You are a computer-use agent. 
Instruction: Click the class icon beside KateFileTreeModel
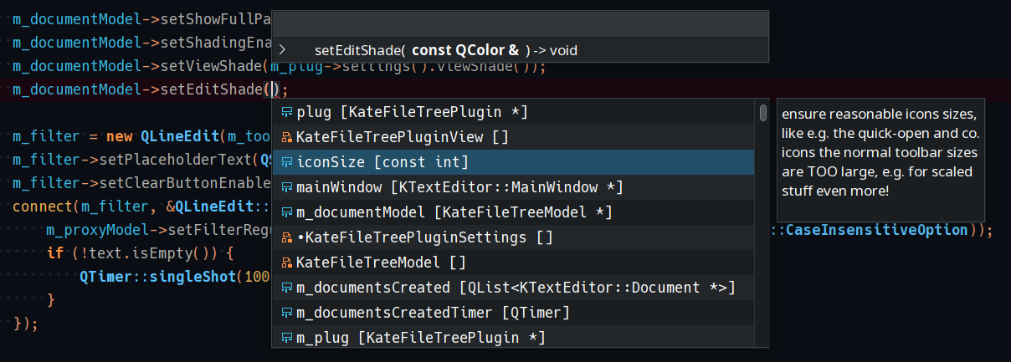(287, 263)
